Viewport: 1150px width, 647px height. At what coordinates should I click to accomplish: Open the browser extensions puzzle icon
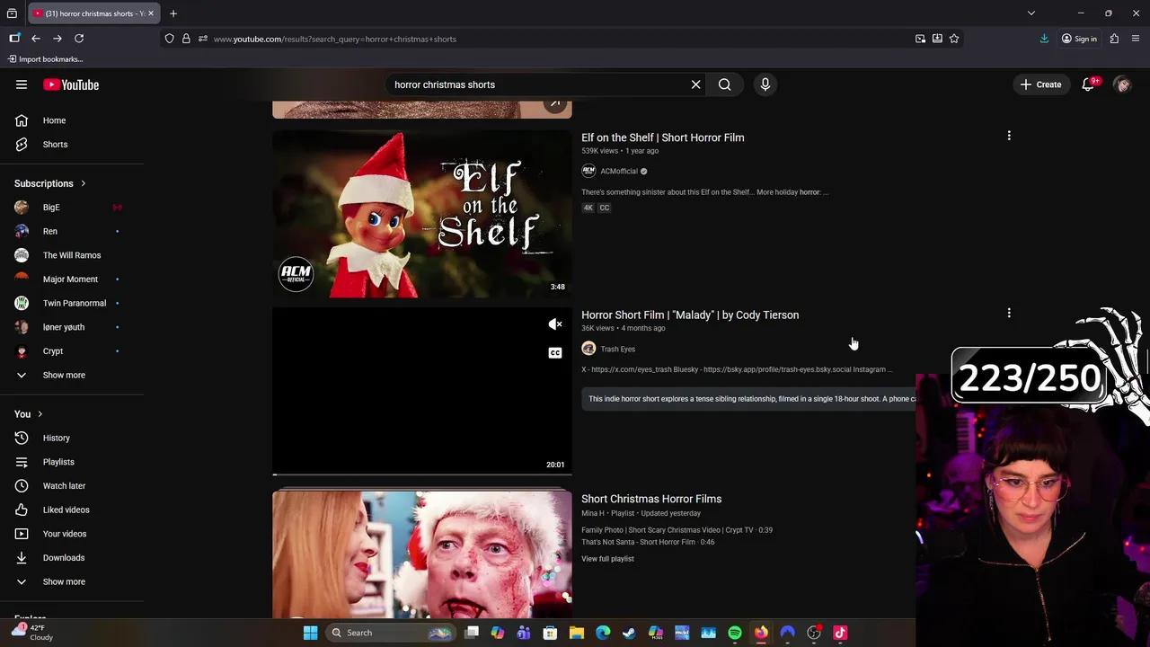(x=1114, y=39)
